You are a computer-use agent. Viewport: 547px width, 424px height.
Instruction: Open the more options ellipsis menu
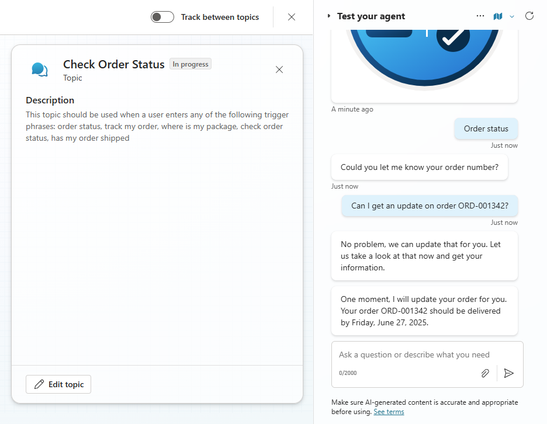pos(480,16)
